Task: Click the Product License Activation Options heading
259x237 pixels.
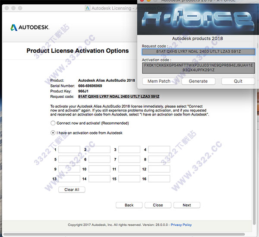Action: pyautogui.click(x=78, y=51)
